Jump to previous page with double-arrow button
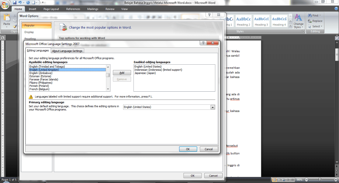The image size is (339, 183). pyautogui.click(x=337, y=167)
